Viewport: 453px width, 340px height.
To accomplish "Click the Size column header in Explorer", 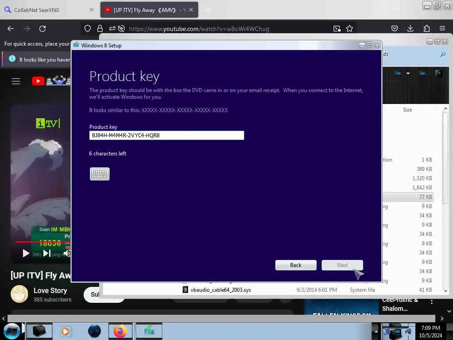I will pos(407,110).
